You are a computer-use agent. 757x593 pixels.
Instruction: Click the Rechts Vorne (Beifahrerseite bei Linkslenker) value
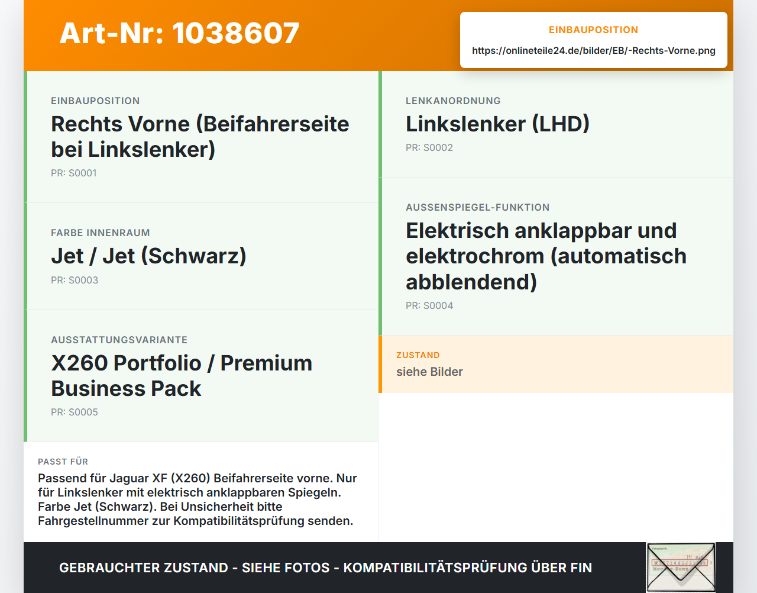tap(200, 137)
